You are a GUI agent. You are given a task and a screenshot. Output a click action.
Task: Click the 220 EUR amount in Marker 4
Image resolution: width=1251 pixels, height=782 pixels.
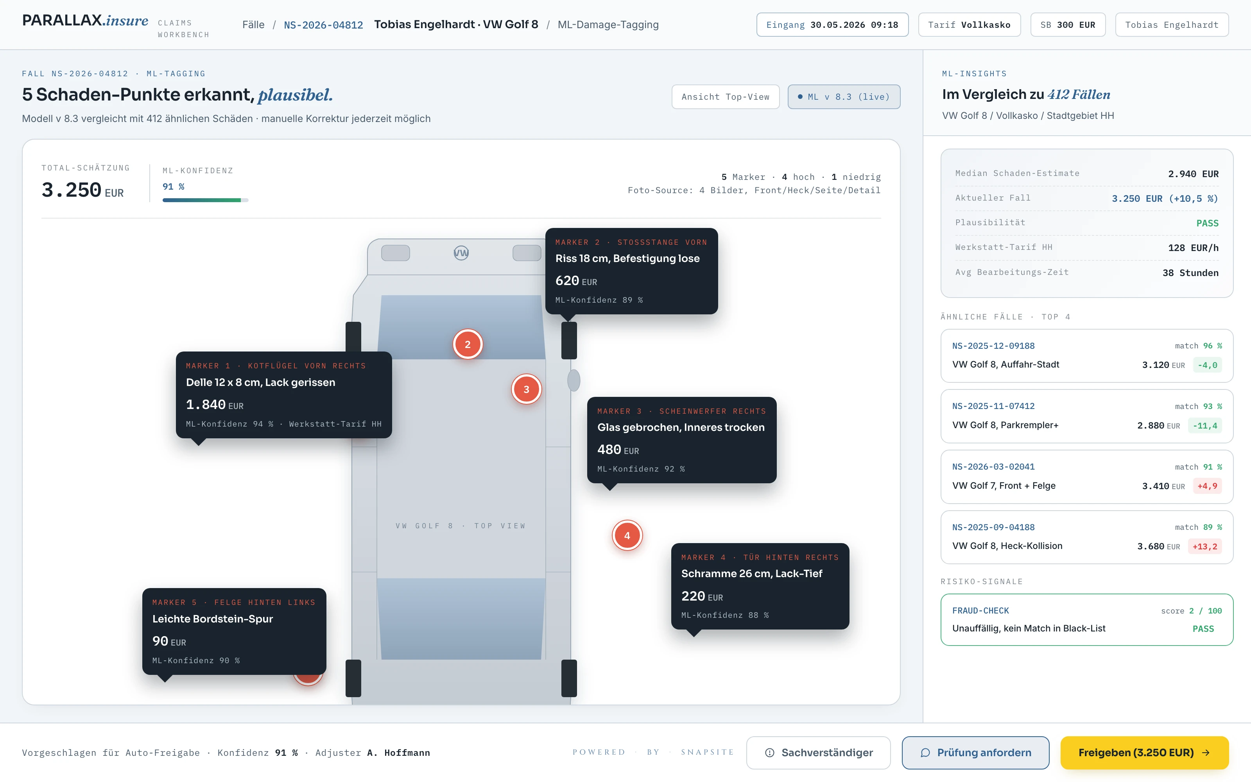(x=702, y=596)
